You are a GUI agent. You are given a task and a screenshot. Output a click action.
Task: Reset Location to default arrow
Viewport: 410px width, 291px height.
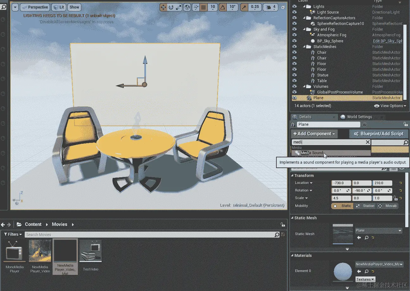[401, 183]
